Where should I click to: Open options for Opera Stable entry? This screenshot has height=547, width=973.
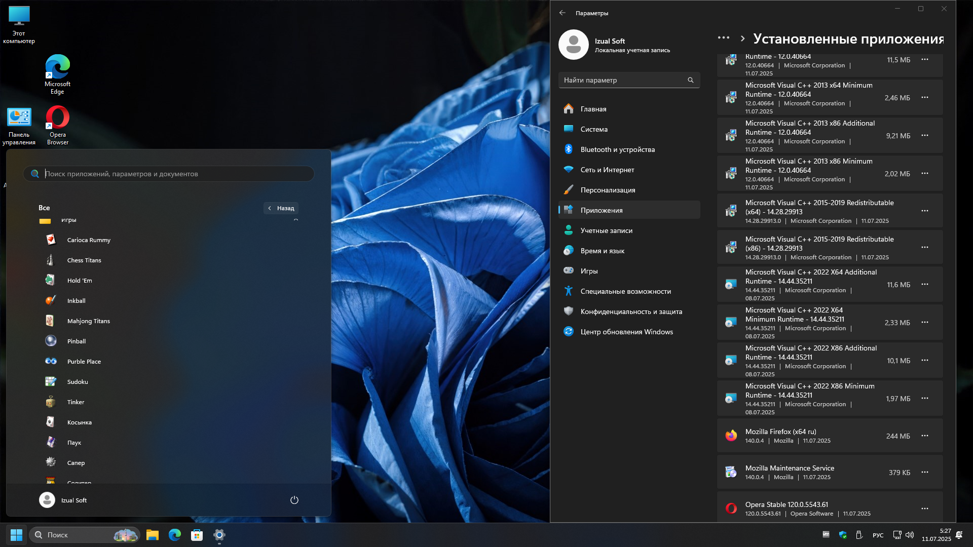click(x=925, y=509)
